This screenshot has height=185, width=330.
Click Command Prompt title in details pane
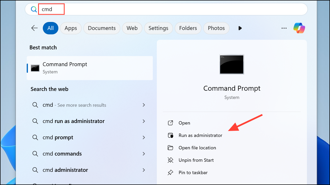point(232,88)
